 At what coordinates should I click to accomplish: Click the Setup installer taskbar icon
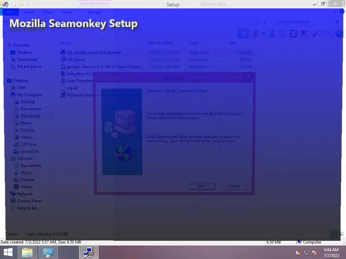(x=89, y=252)
